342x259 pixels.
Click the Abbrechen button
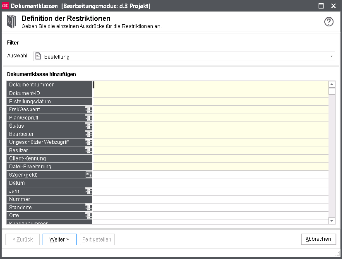point(318,239)
